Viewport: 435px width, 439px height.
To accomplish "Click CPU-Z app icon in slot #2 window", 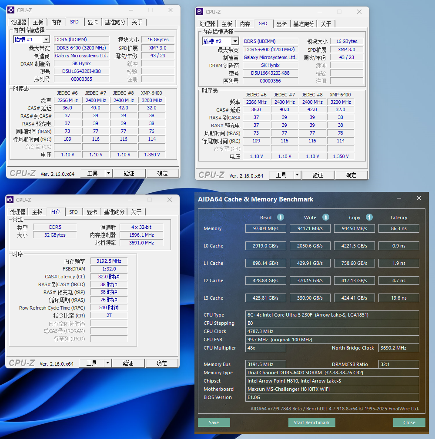I will 200,12.
